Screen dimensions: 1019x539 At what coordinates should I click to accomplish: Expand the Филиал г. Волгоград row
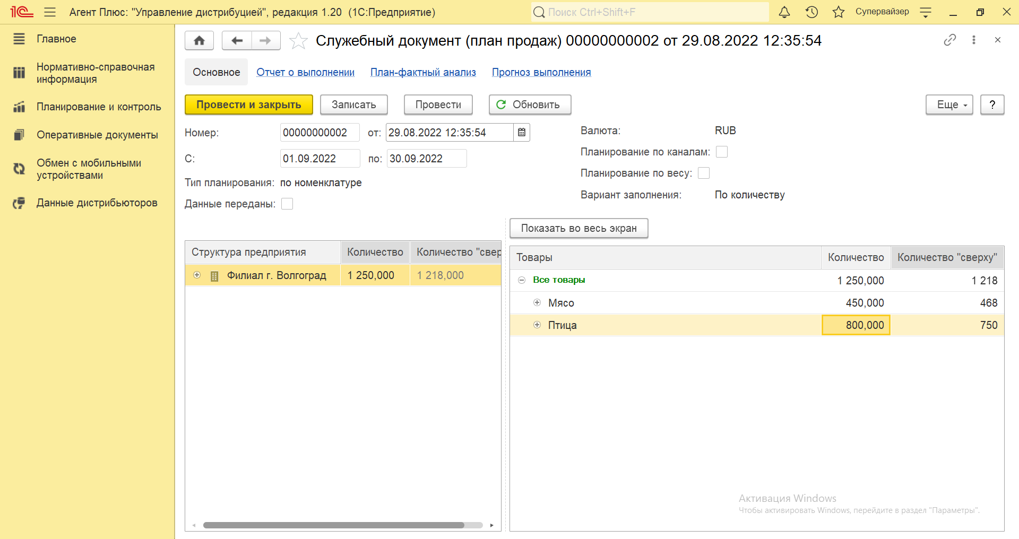click(x=197, y=275)
